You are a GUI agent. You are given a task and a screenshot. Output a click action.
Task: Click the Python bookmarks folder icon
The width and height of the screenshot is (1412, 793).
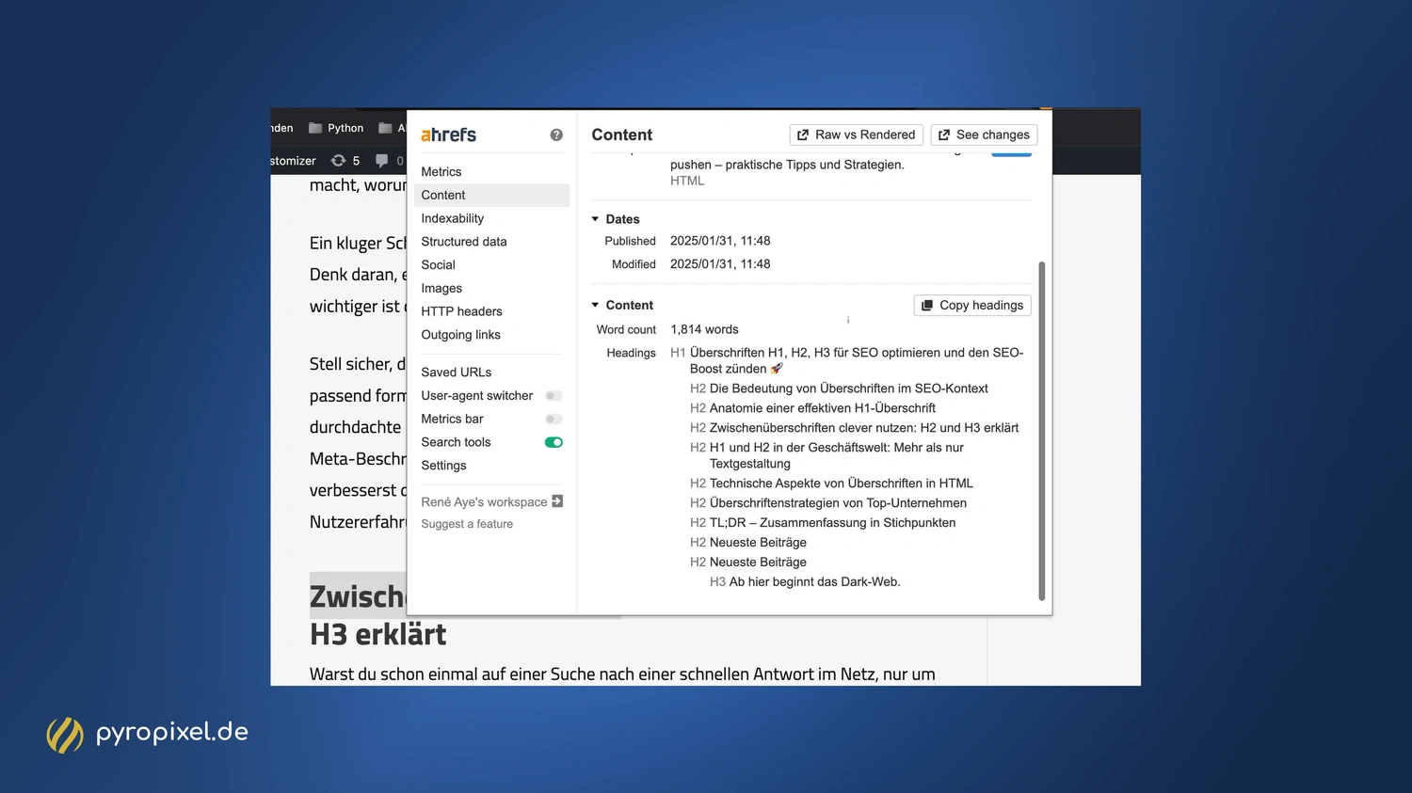pos(315,128)
